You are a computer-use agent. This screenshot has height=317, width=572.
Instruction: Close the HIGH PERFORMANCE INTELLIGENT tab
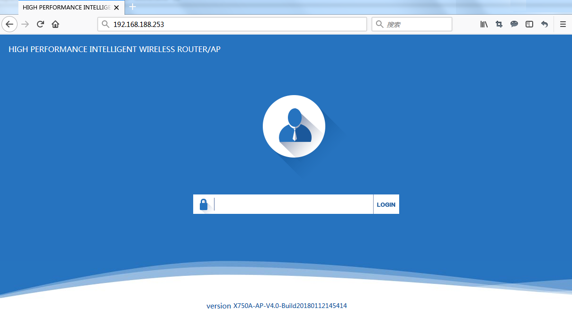tap(116, 8)
